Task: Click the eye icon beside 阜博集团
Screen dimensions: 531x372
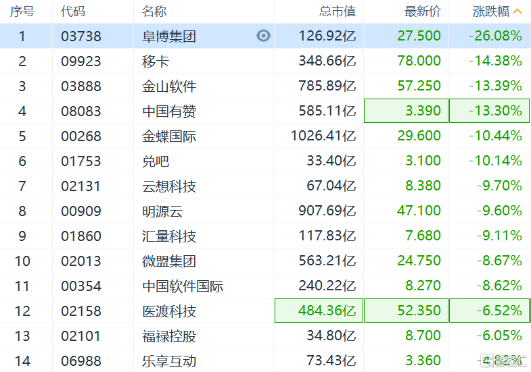Action: tap(263, 36)
